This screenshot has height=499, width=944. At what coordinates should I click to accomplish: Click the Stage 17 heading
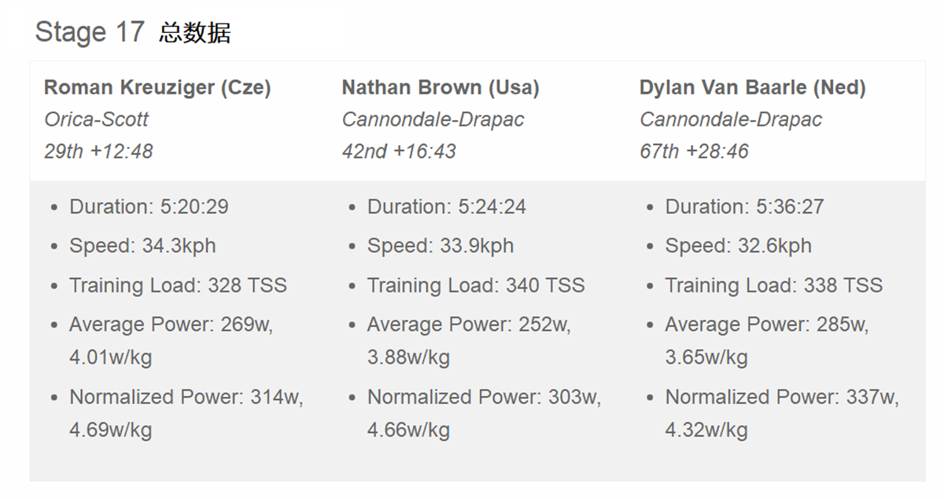(133, 32)
